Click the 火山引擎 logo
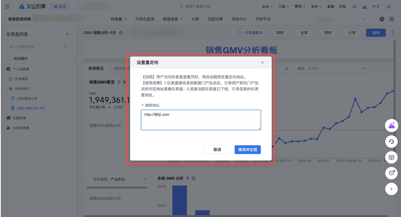 pyautogui.click(x=32, y=7)
